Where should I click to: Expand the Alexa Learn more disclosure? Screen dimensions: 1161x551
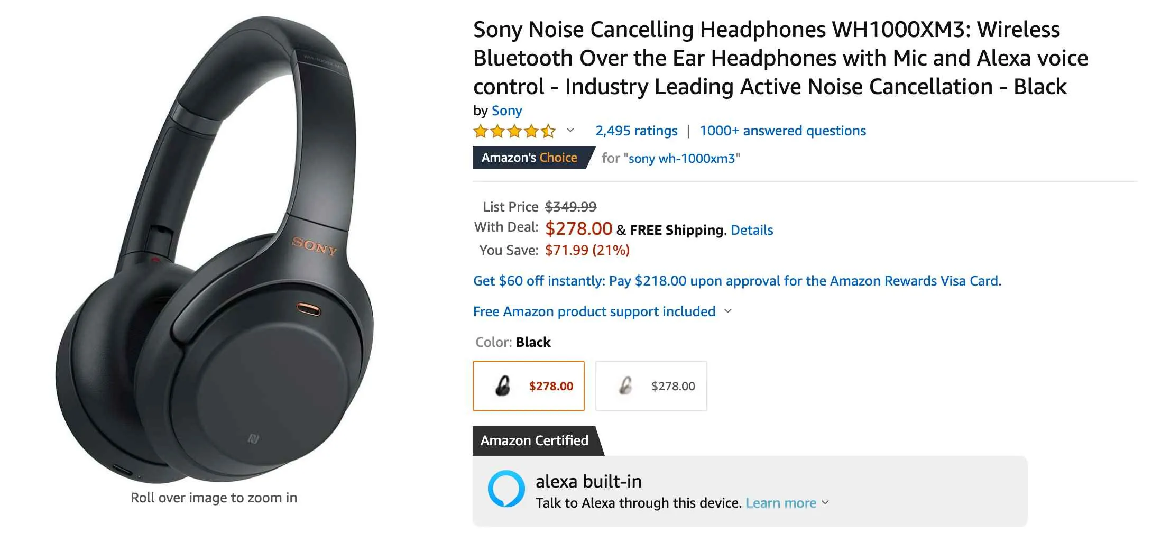point(825,503)
